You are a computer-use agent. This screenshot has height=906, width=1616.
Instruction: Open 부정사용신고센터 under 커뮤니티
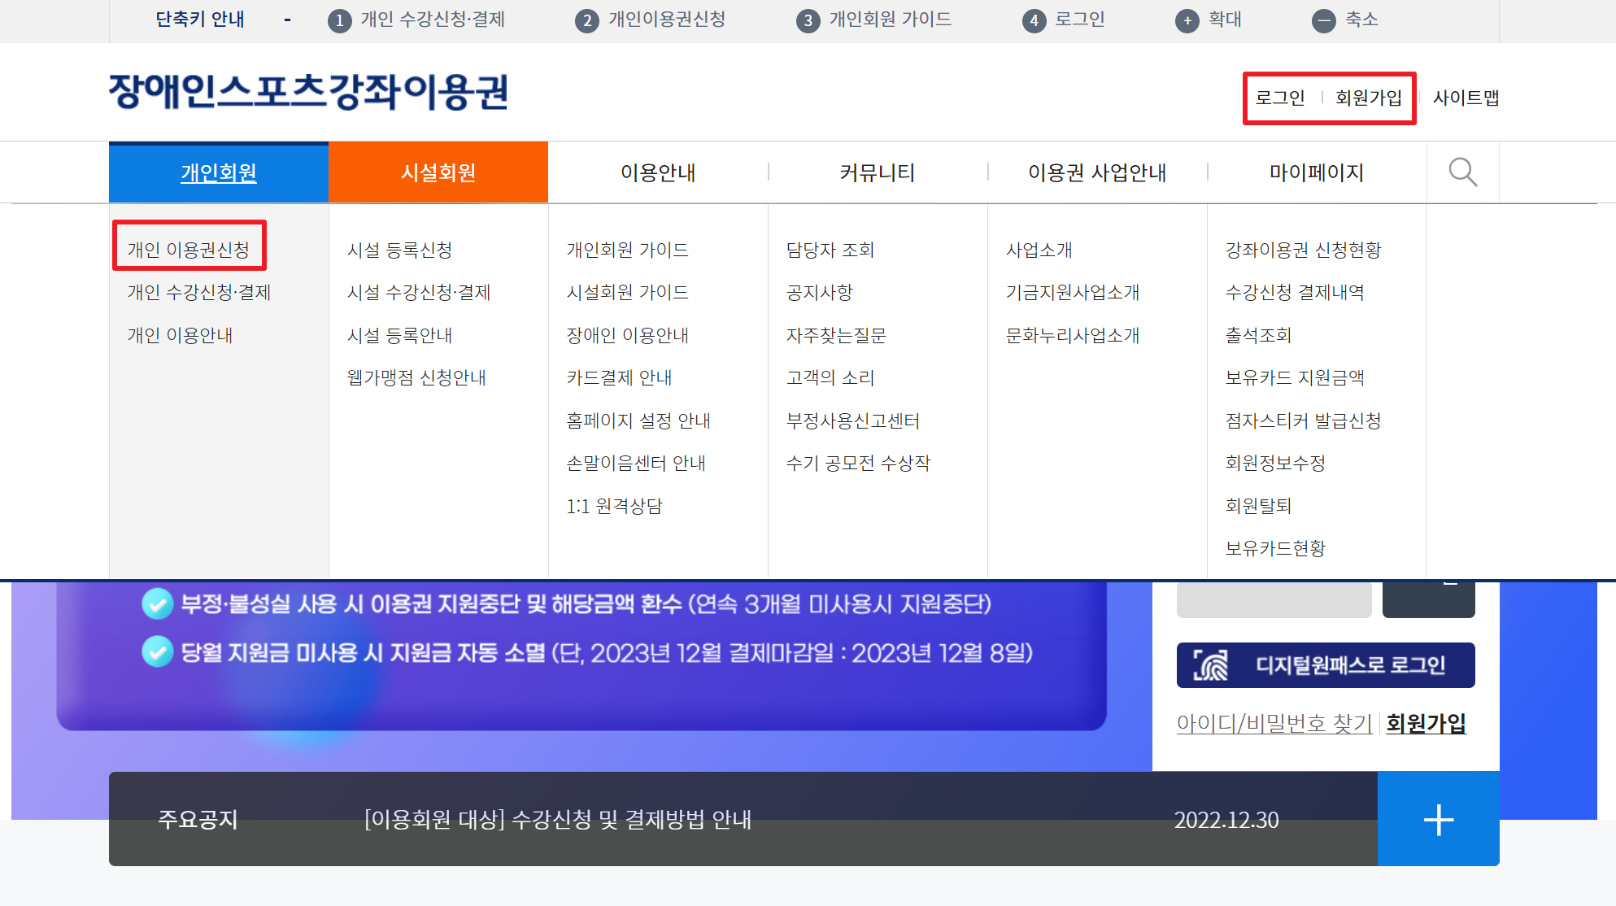[x=852, y=420]
